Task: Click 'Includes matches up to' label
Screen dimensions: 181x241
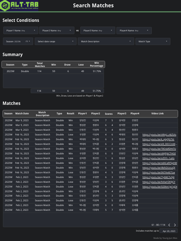Action: click(x=147, y=231)
